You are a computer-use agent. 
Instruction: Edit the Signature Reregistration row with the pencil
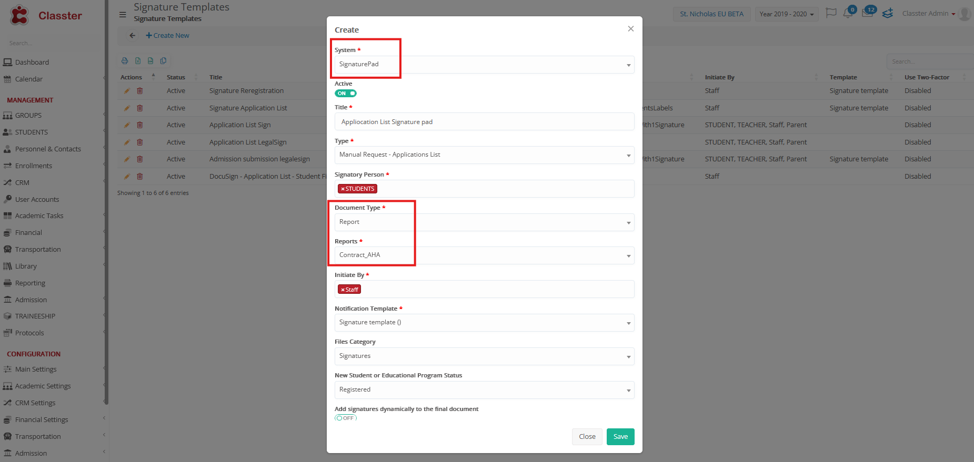point(127,91)
